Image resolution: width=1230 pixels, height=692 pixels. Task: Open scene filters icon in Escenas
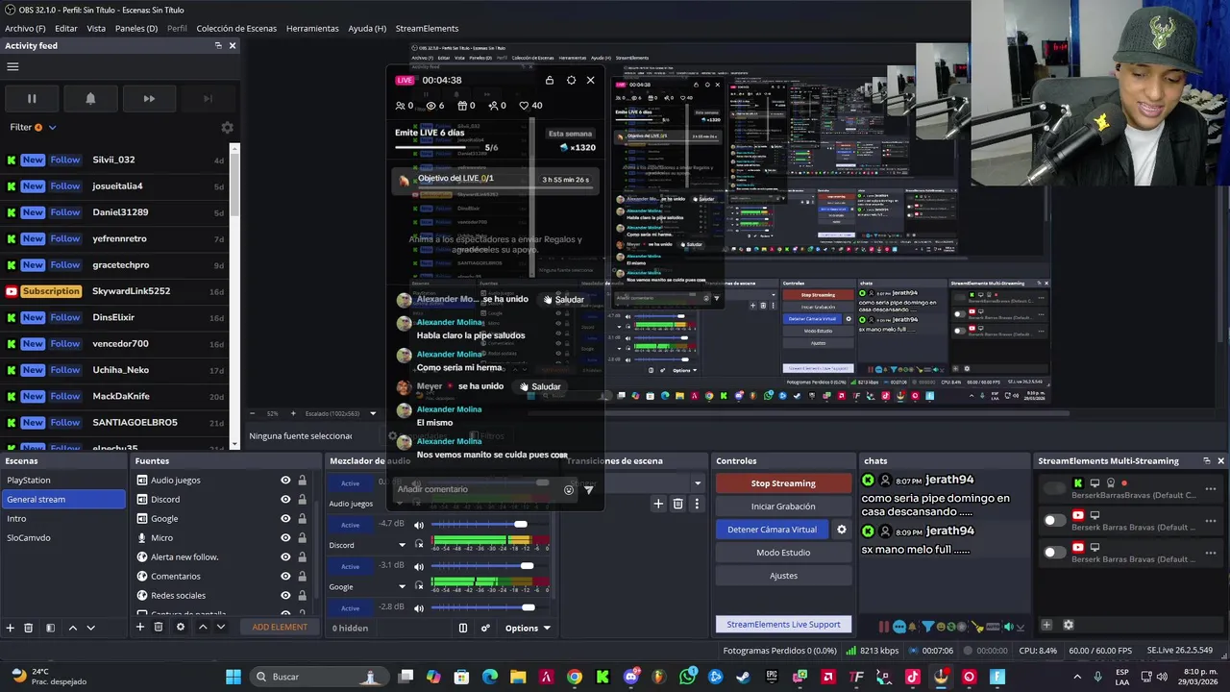click(x=50, y=628)
